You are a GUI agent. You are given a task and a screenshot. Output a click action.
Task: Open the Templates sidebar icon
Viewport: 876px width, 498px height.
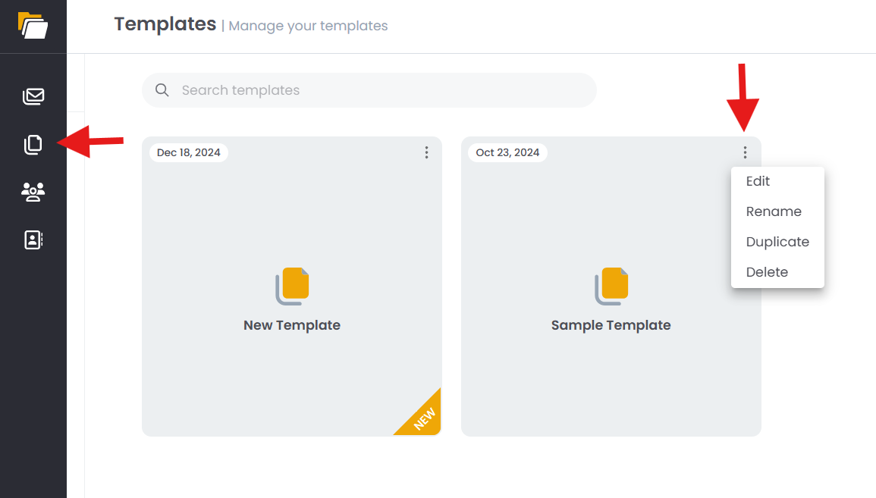pyautogui.click(x=33, y=144)
